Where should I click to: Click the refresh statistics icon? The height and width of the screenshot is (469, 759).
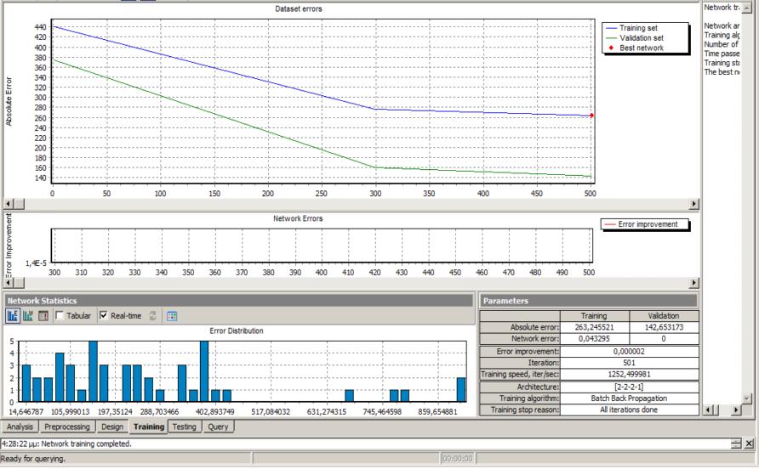pyautogui.click(x=152, y=316)
